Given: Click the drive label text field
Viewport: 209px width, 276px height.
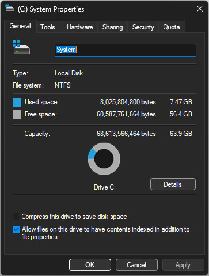Looking at the screenshot, I should coord(126,50).
